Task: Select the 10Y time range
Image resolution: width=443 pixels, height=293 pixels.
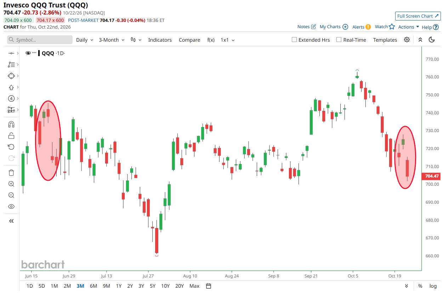Action: 165,286
